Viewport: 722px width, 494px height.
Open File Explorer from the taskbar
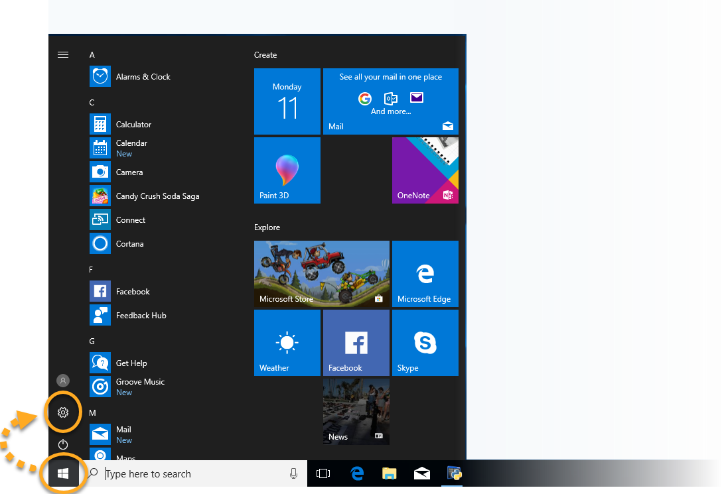click(389, 473)
